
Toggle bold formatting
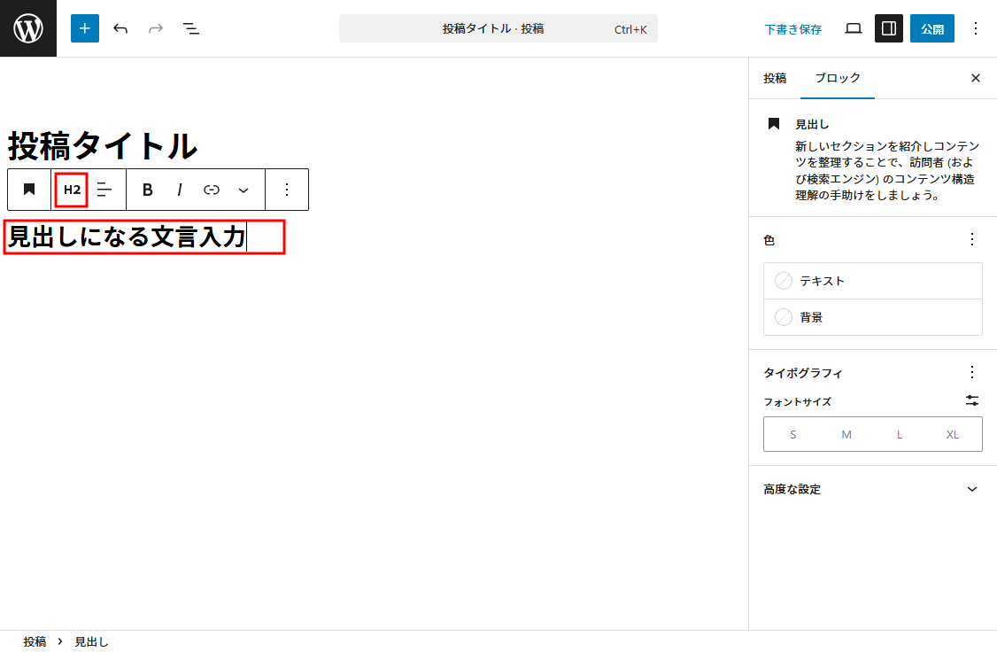(x=148, y=190)
